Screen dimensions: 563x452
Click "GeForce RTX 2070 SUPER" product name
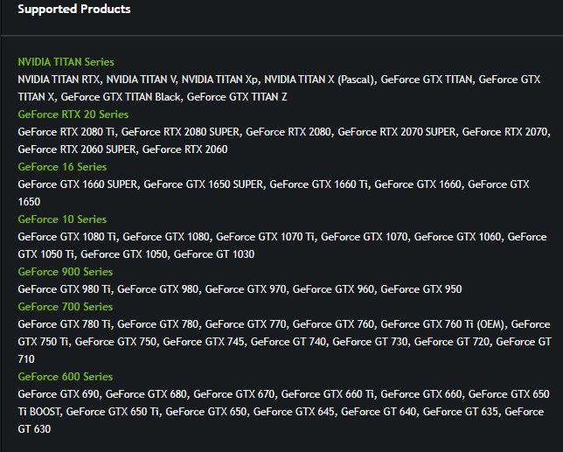pyautogui.click(x=397, y=132)
